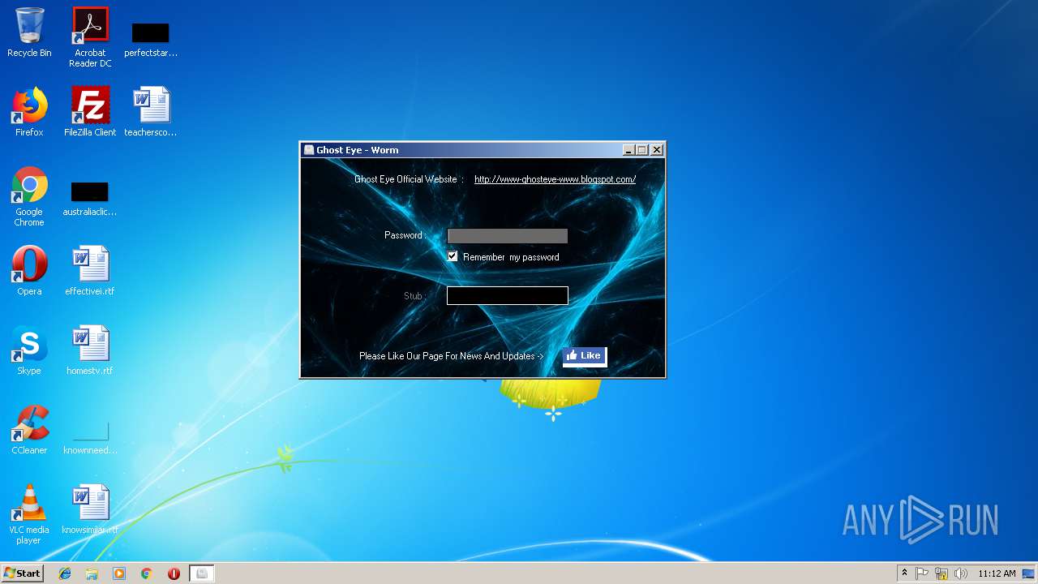This screenshot has height=584, width=1038.
Task: Select the knownneed desktop file
Action: click(x=90, y=436)
